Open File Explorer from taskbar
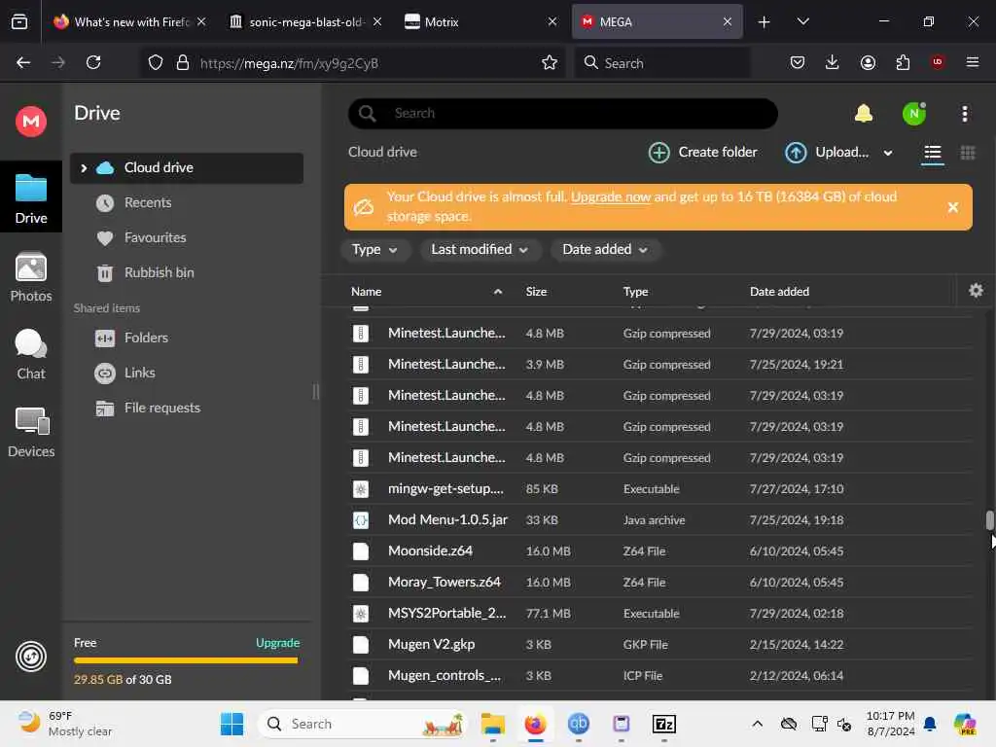 pos(492,724)
